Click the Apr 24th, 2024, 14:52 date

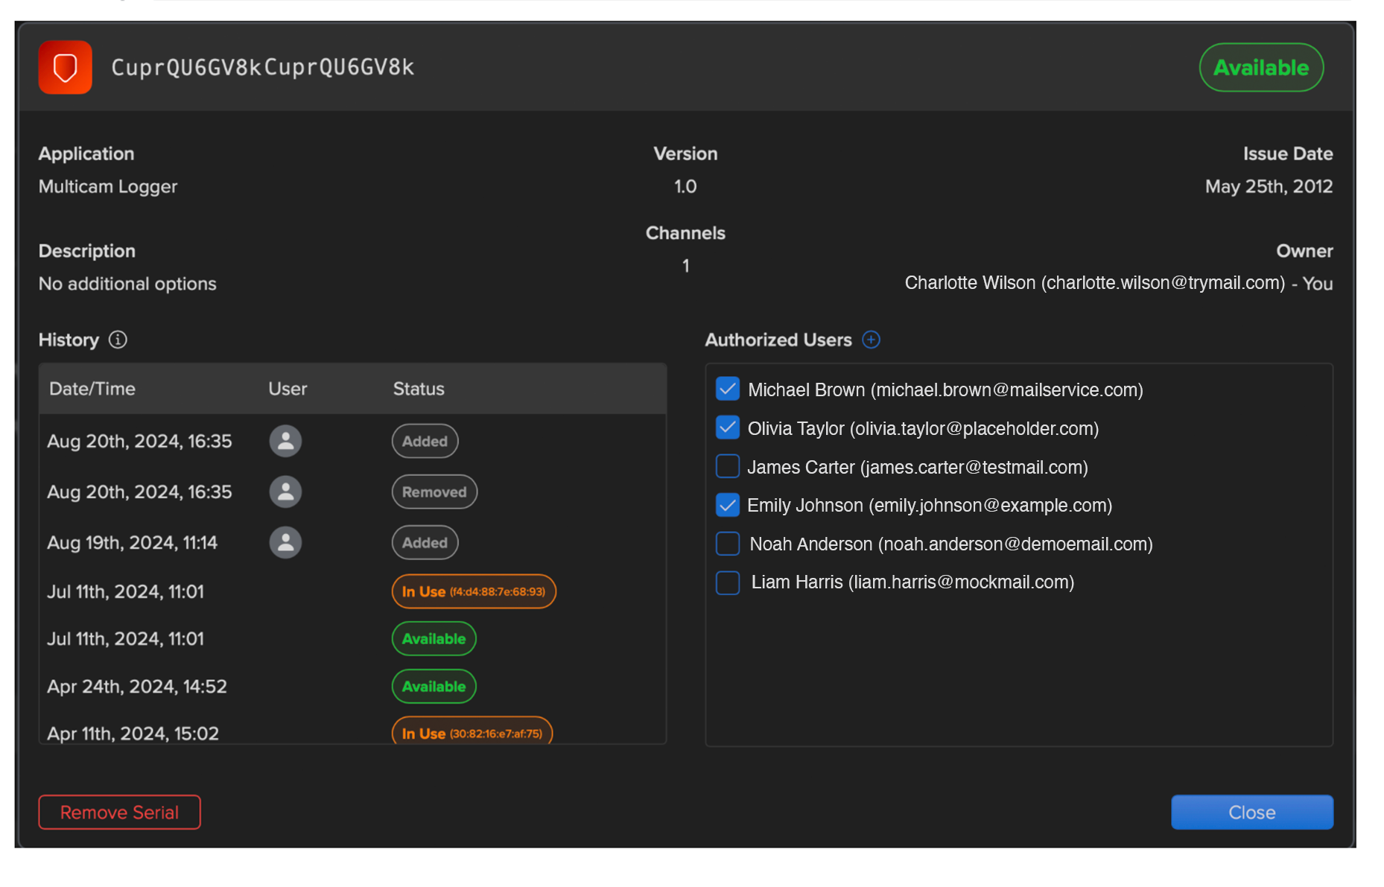pyautogui.click(x=137, y=686)
